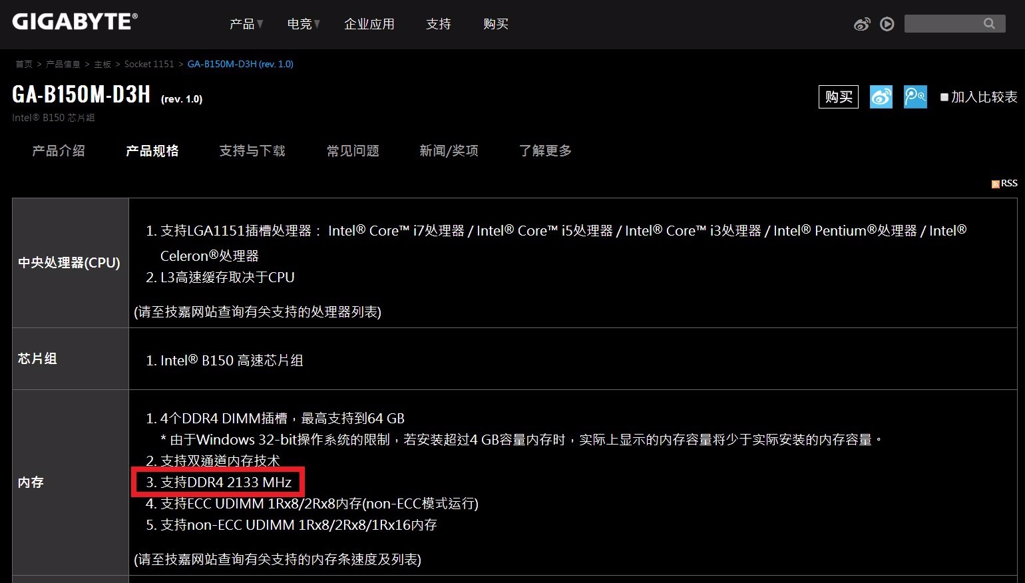Select the 中央处理器(CPU) row header
1025x583 pixels.
(69, 263)
